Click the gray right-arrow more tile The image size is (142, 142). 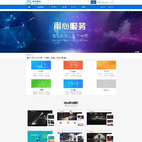(106, 84)
